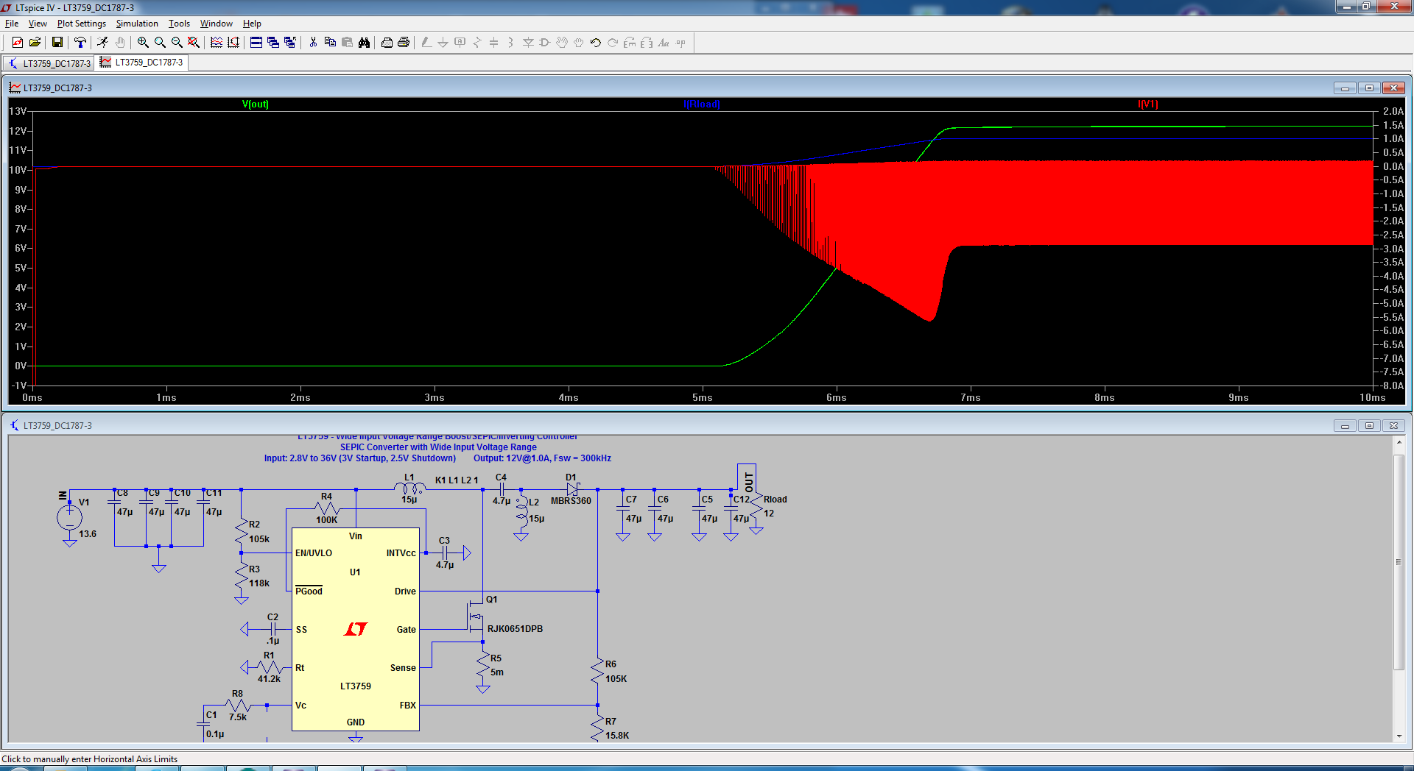Click the 1.5A right axis label

[1393, 125]
